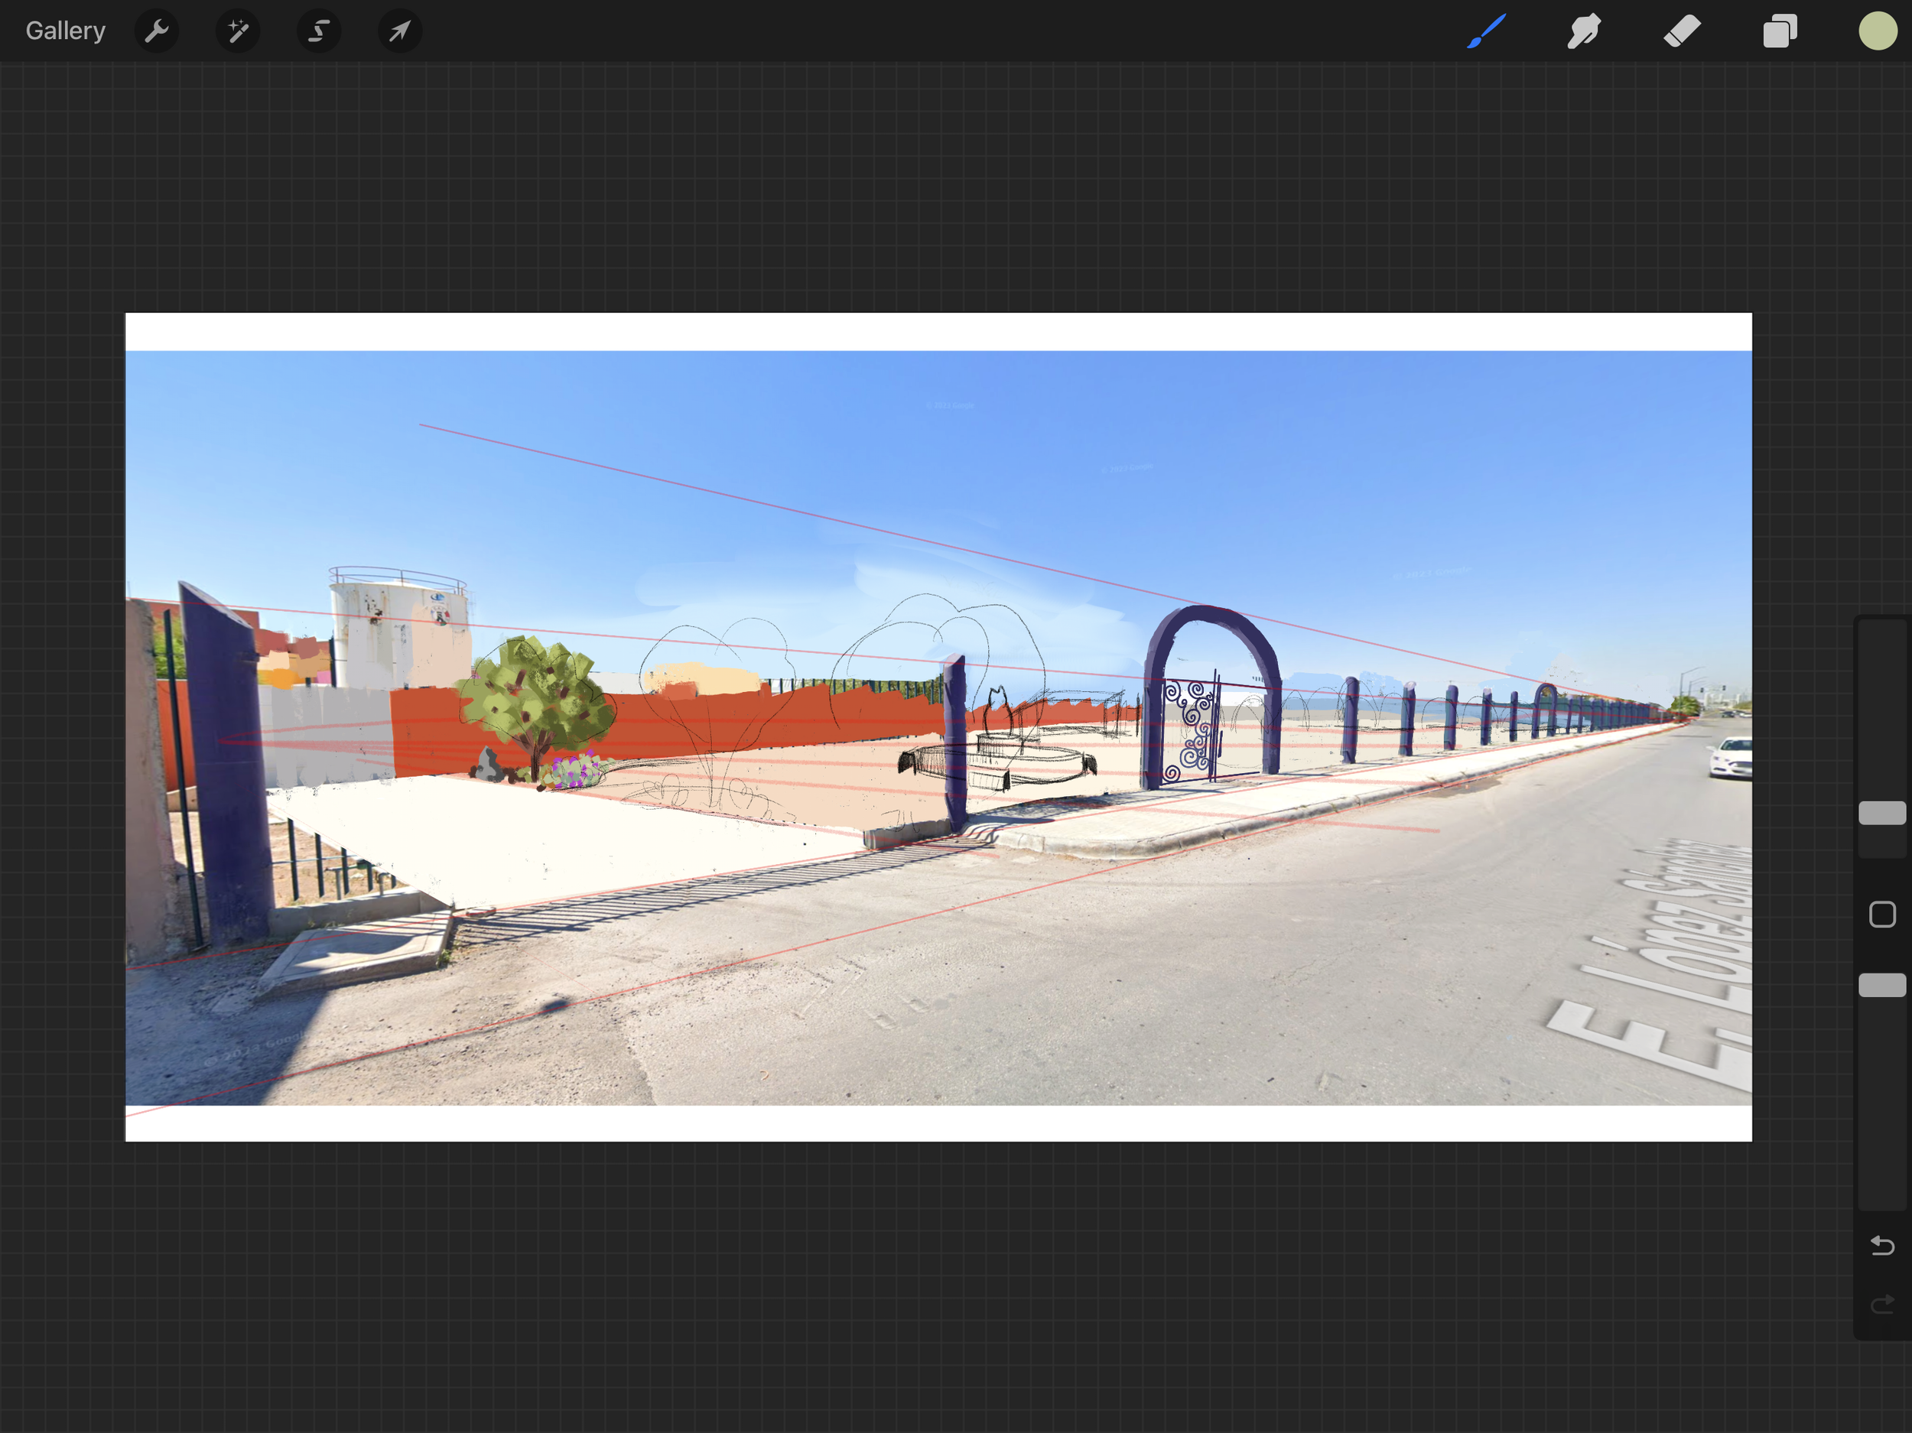Image resolution: width=1912 pixels, height=1433 pixels.
Task: Select the Eraser tool
Action: 1682,32
